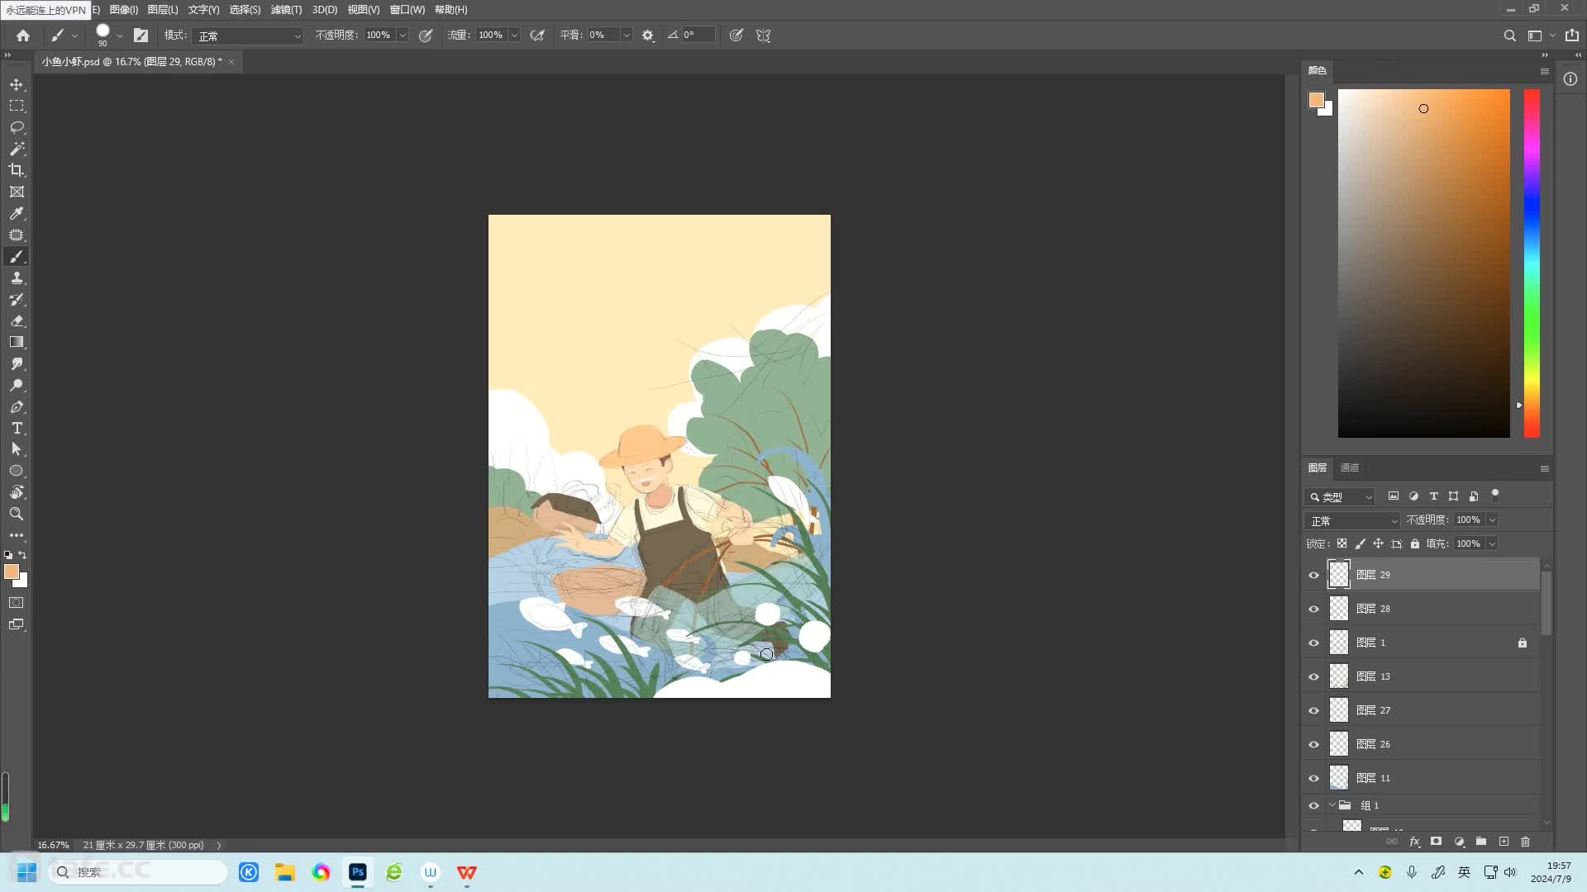Select the Horizontal Type tool
The height and width of the screenshot is (892, 1587).
17,429
